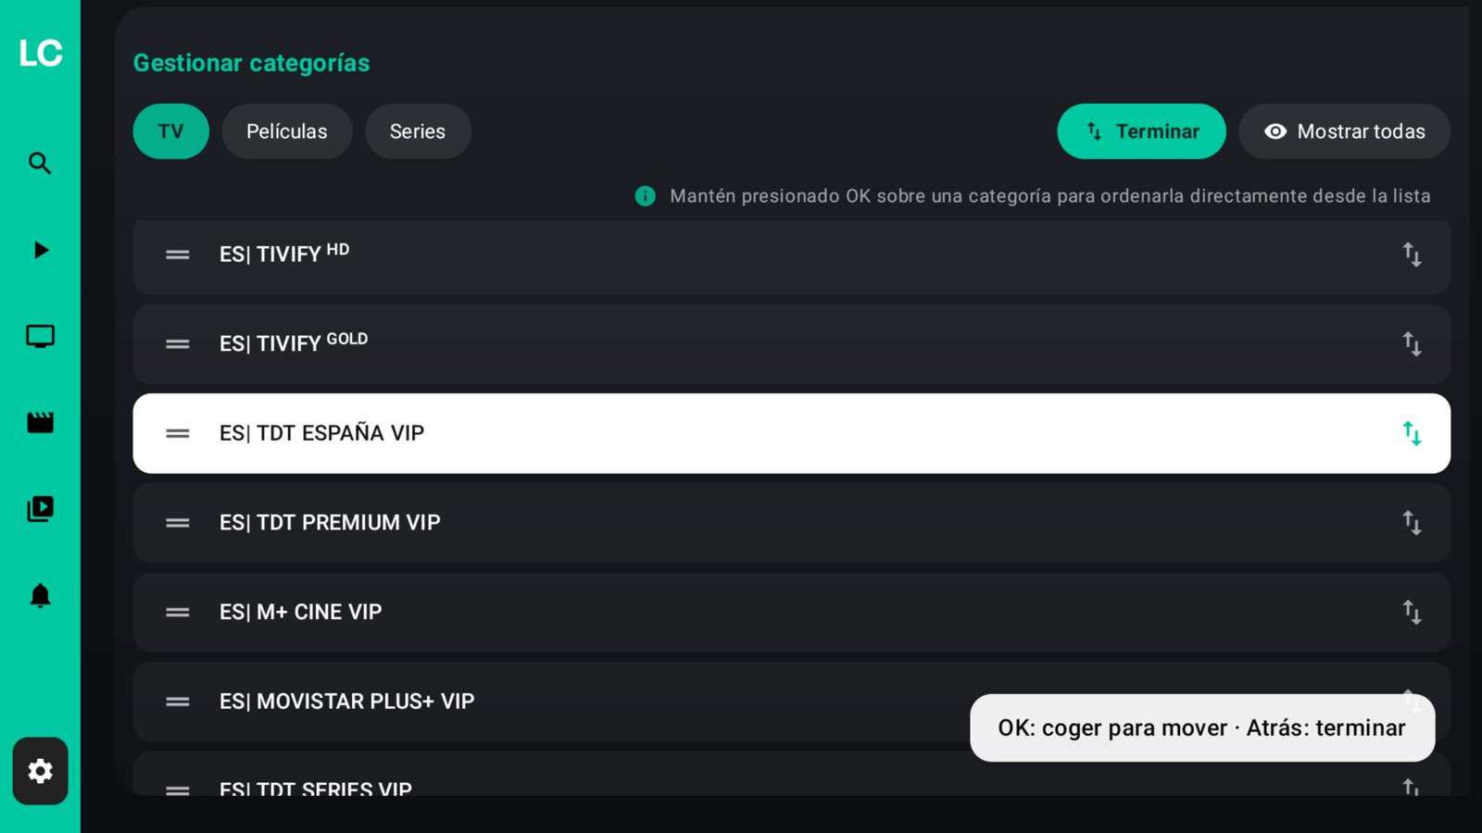Grab drag handle of ES| M+ CINE VIP
The height and width of the screenshot is (833, 1482).
click(x=178, y=613)
